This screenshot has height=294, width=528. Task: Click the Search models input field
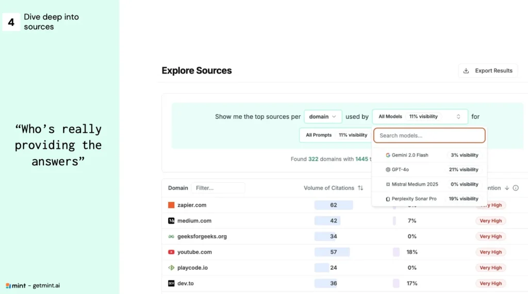(429, 135)
